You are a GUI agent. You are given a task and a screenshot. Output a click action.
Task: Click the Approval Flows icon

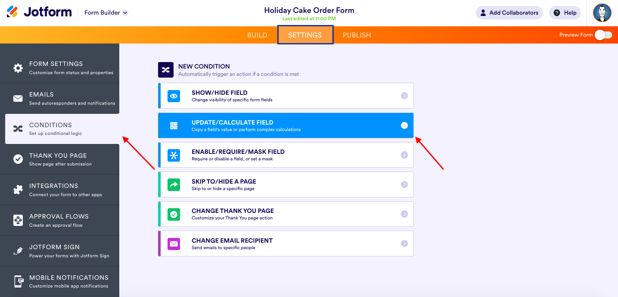(x=18, y=220)
